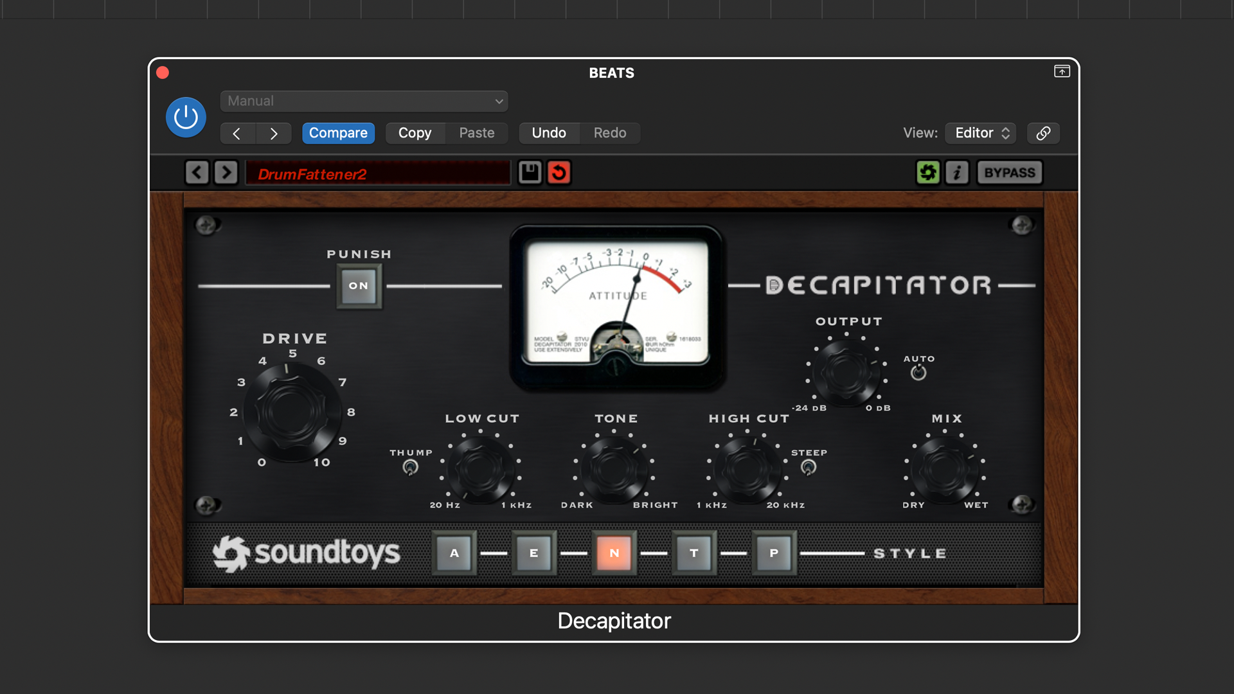Click the LOW CUT knob
Image resolution: width=1234 pixels, height=694 pixels.
480,470
